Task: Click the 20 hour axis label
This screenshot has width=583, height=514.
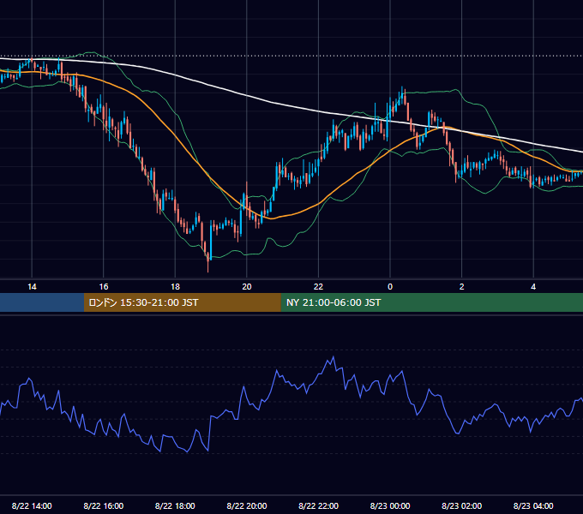Action: click(247, 287)
